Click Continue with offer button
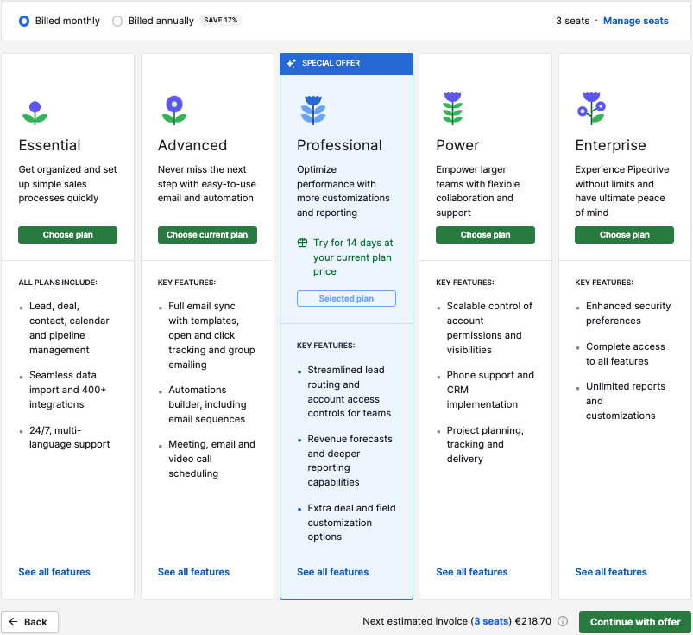 tap(635, 622)
